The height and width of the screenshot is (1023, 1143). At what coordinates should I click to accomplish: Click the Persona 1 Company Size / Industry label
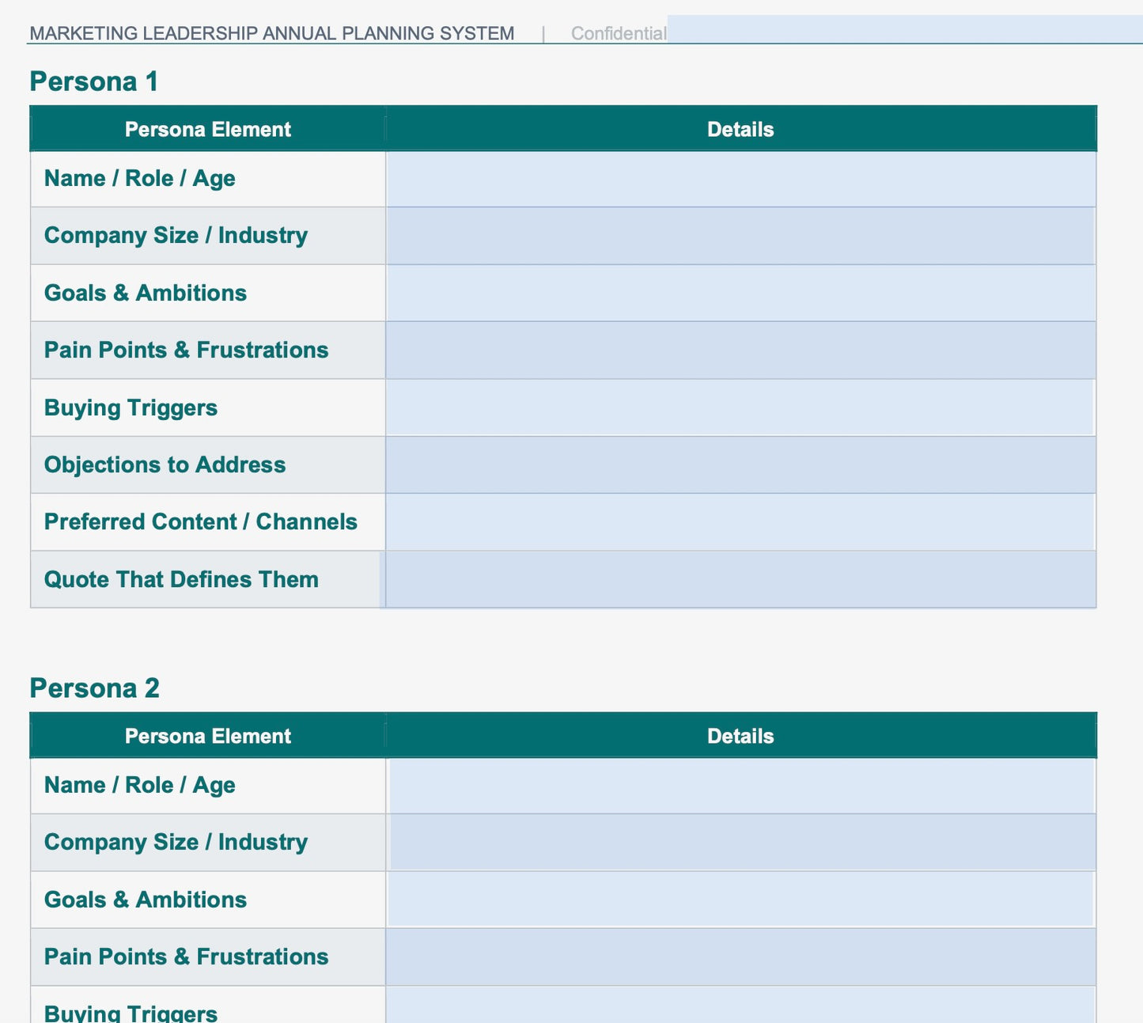pyautogui.click(x=176, y=236)
